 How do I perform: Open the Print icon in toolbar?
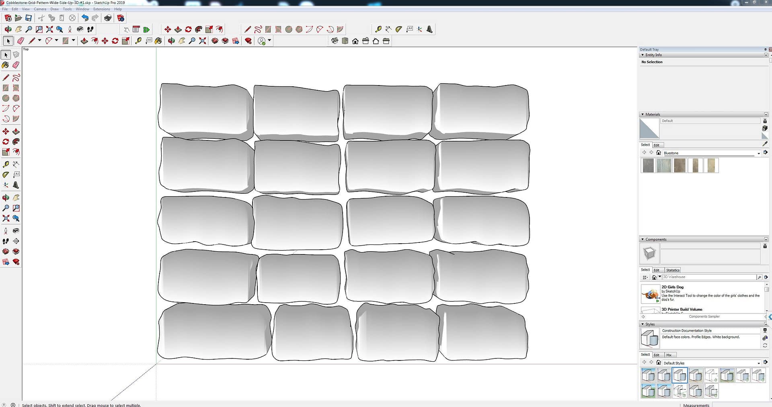[x=108, y=18]
